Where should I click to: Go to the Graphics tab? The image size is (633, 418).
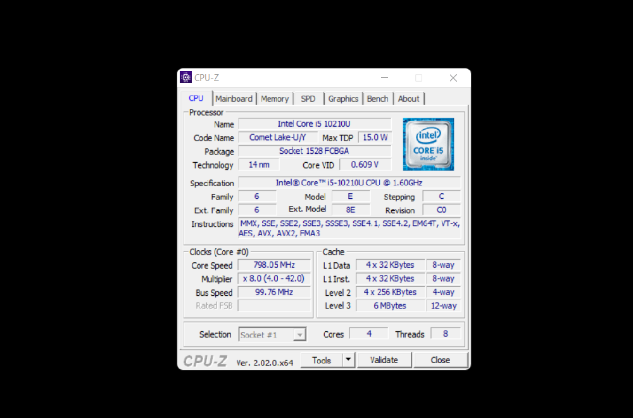[343, 99]
